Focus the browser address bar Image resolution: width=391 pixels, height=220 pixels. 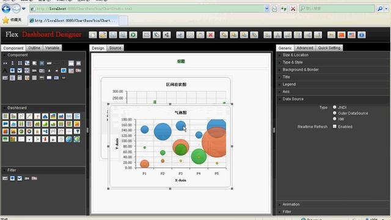[147, 9]
